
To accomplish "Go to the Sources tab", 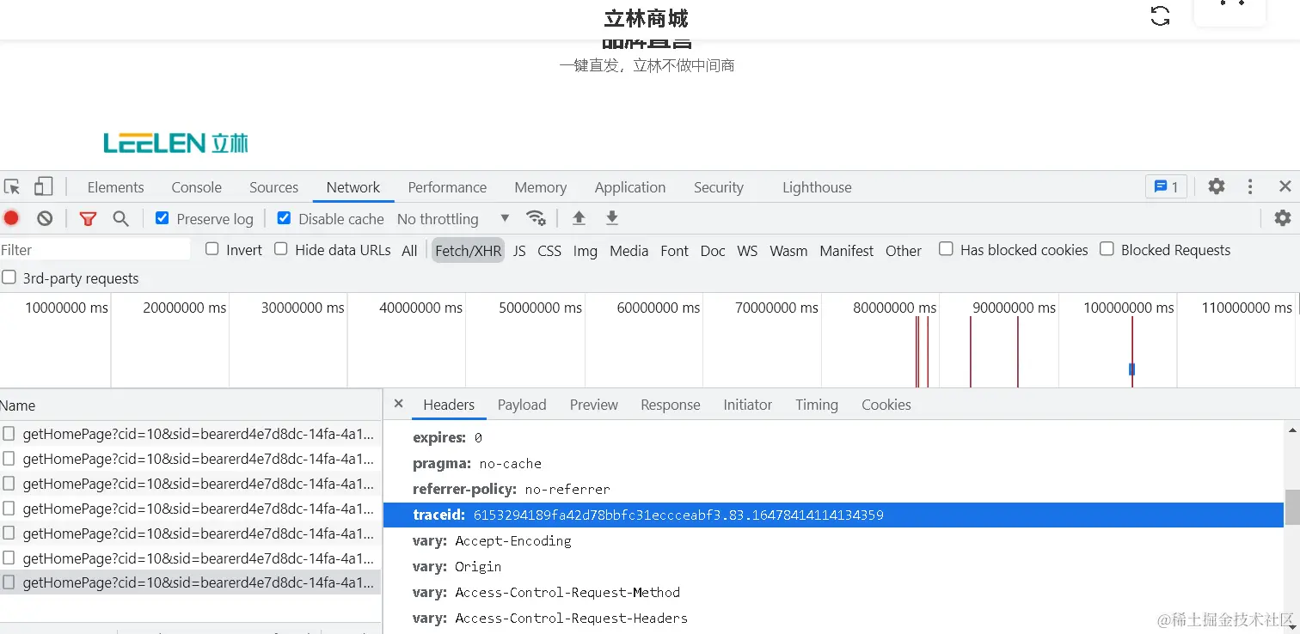I will click(x=273, y=187).
